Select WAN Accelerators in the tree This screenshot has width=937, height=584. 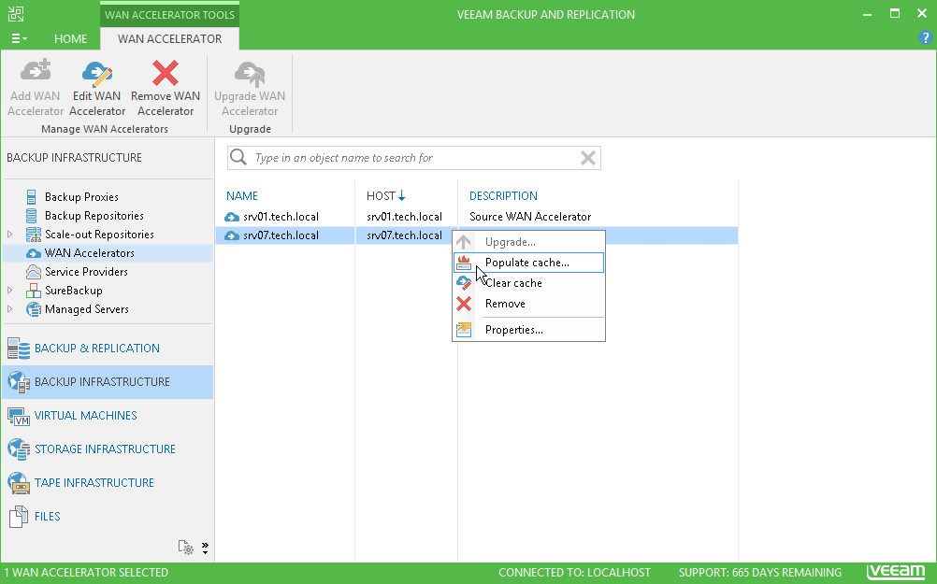tap(90, 253)
